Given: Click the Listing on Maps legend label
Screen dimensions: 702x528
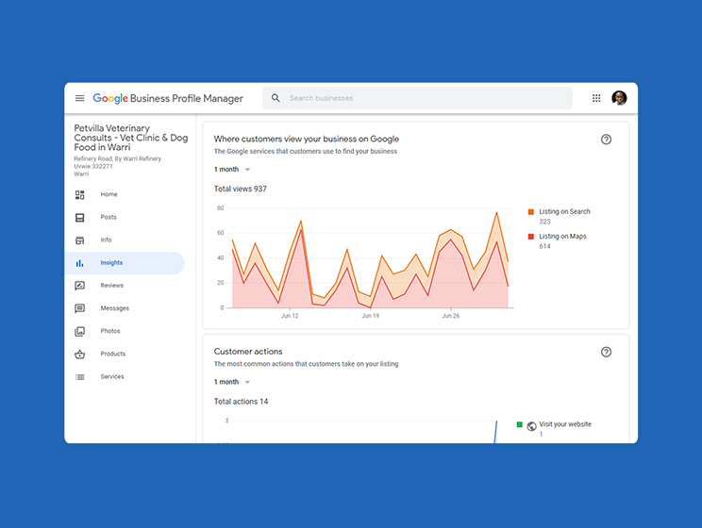Looking at the screenshot, I should [x=562, y=237].
